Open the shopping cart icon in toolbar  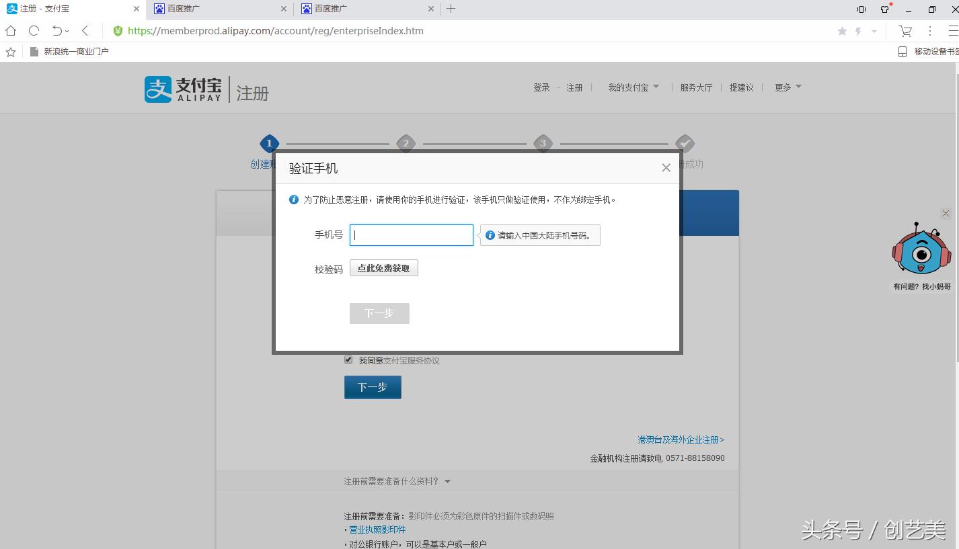pyautogui.click(x=905, y=30)
